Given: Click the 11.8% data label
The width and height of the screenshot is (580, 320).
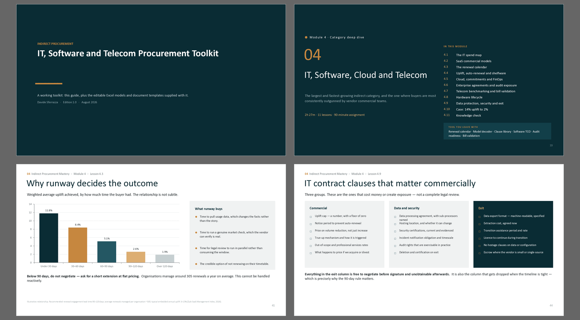Looking at the screenshot, I should (x=49, y=211).
